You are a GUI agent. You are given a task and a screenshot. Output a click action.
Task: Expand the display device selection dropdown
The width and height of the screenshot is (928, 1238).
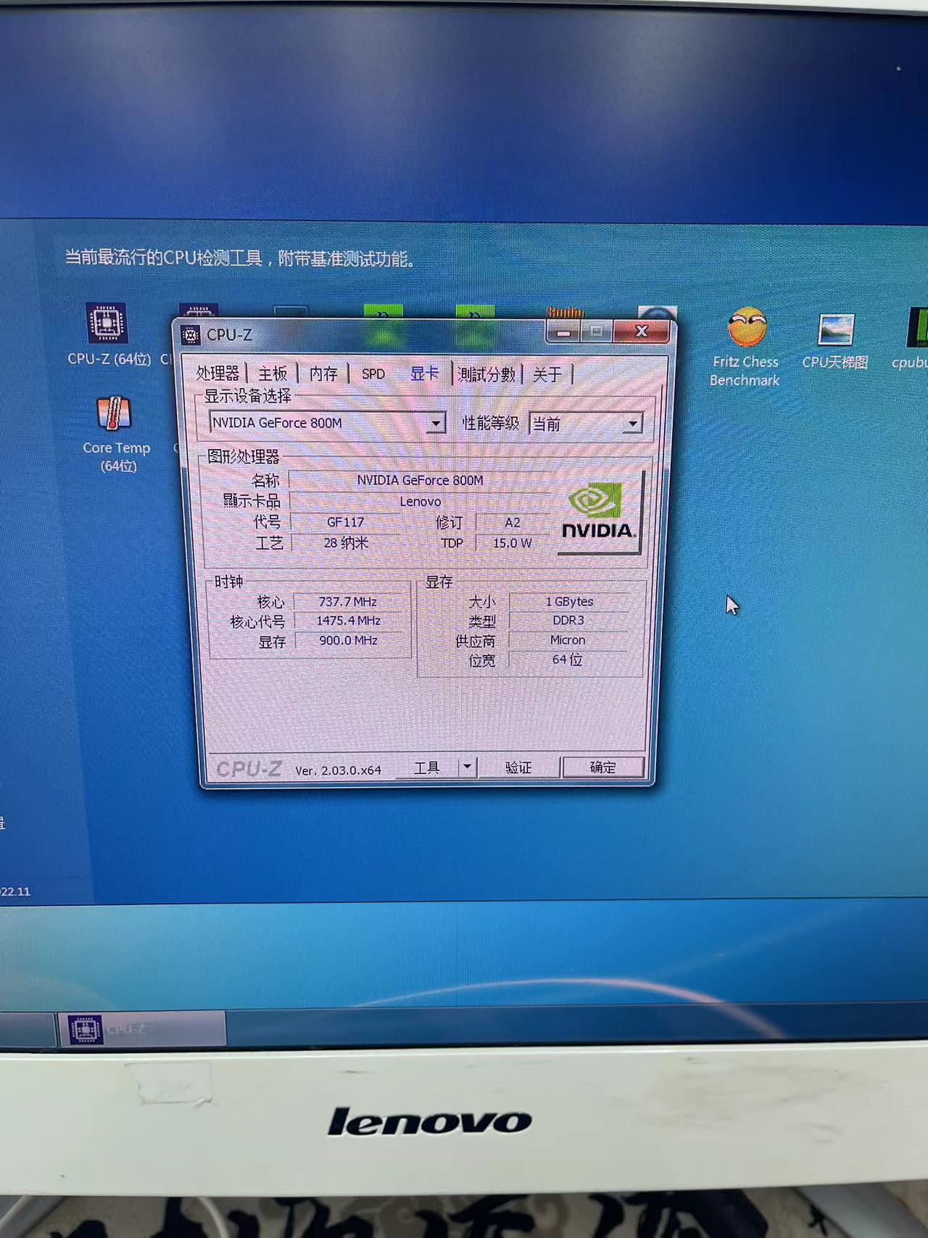pyautogui.click(x=436, y=423)
